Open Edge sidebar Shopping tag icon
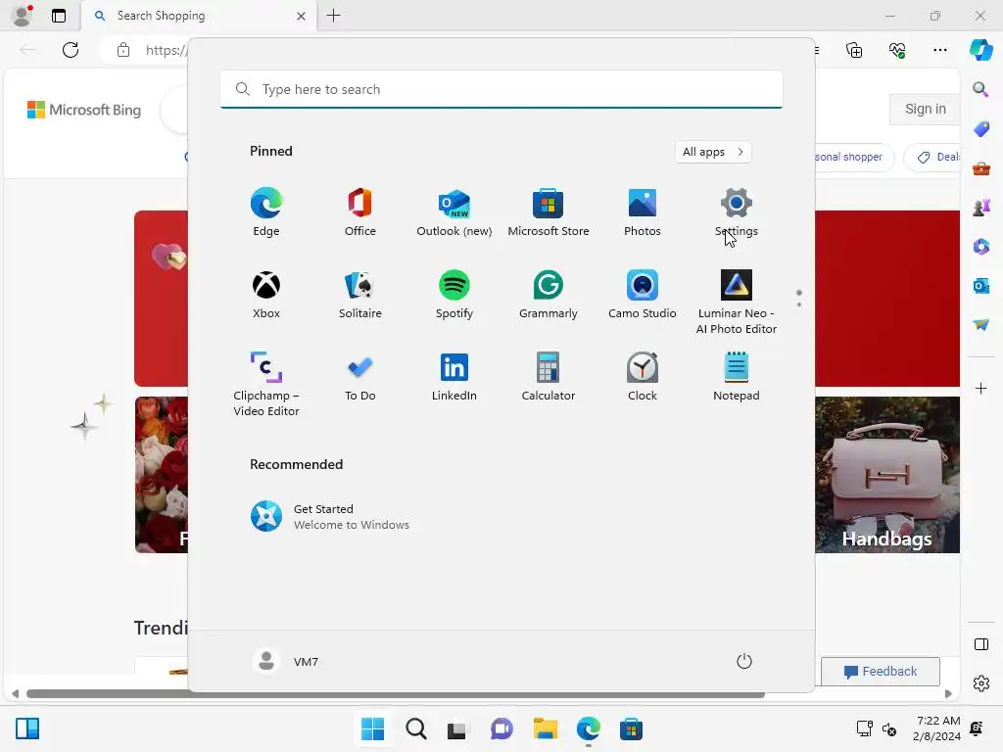1003x752 pixels. (980, 129)
